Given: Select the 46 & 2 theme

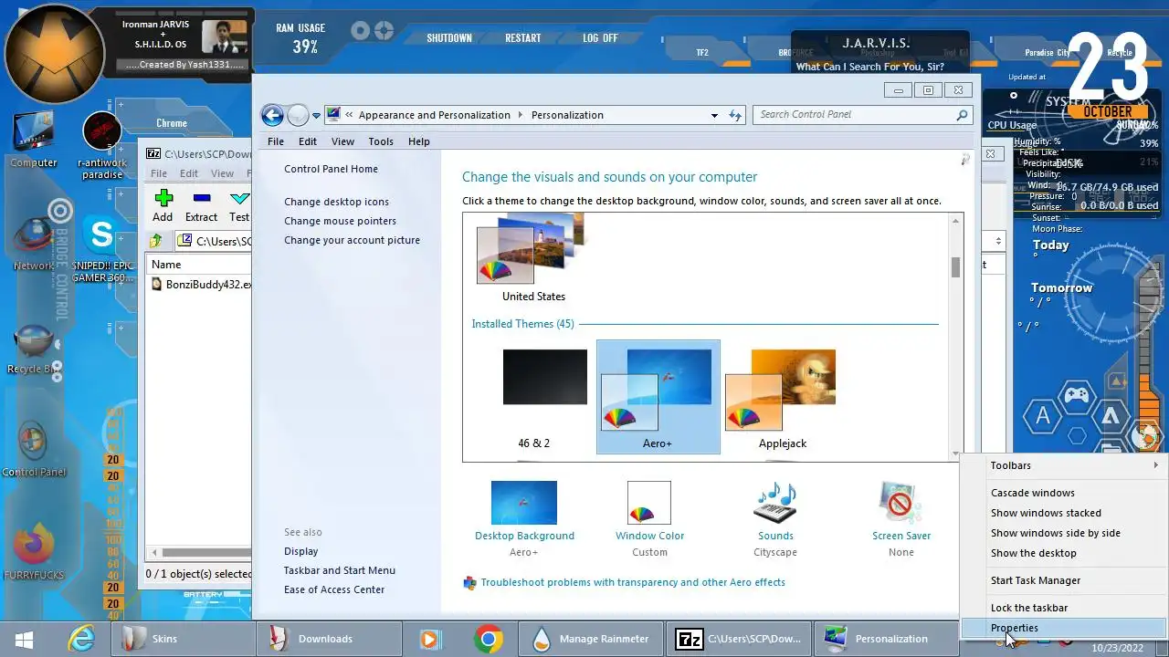Looking at the screenshot, I should (534, 398).
